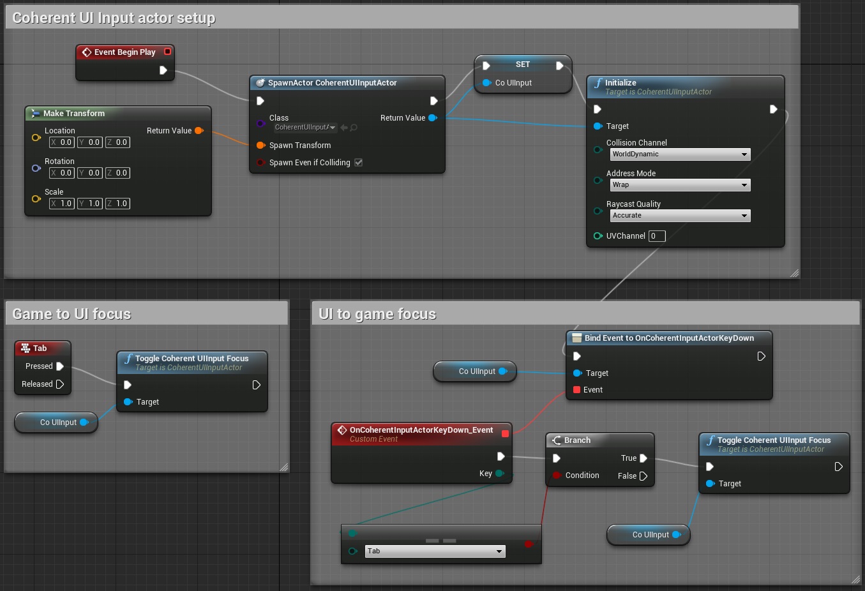Click the Bind Event Target blue pin
This screenshot has height=591, width=865.
[x=578, y=373]
